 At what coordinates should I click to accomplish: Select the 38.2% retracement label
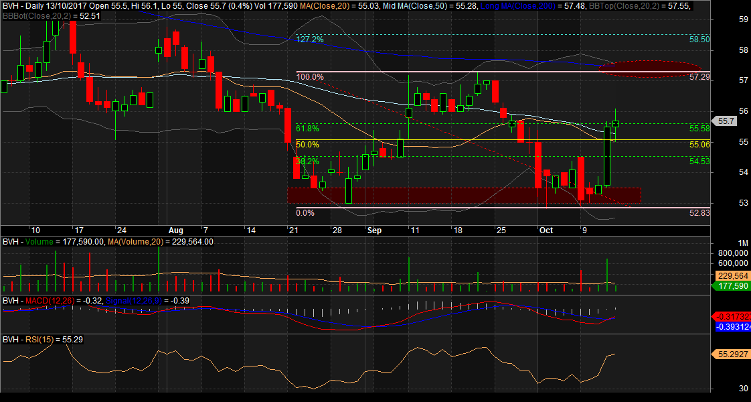pyautogui.click(x=307, y=161)
